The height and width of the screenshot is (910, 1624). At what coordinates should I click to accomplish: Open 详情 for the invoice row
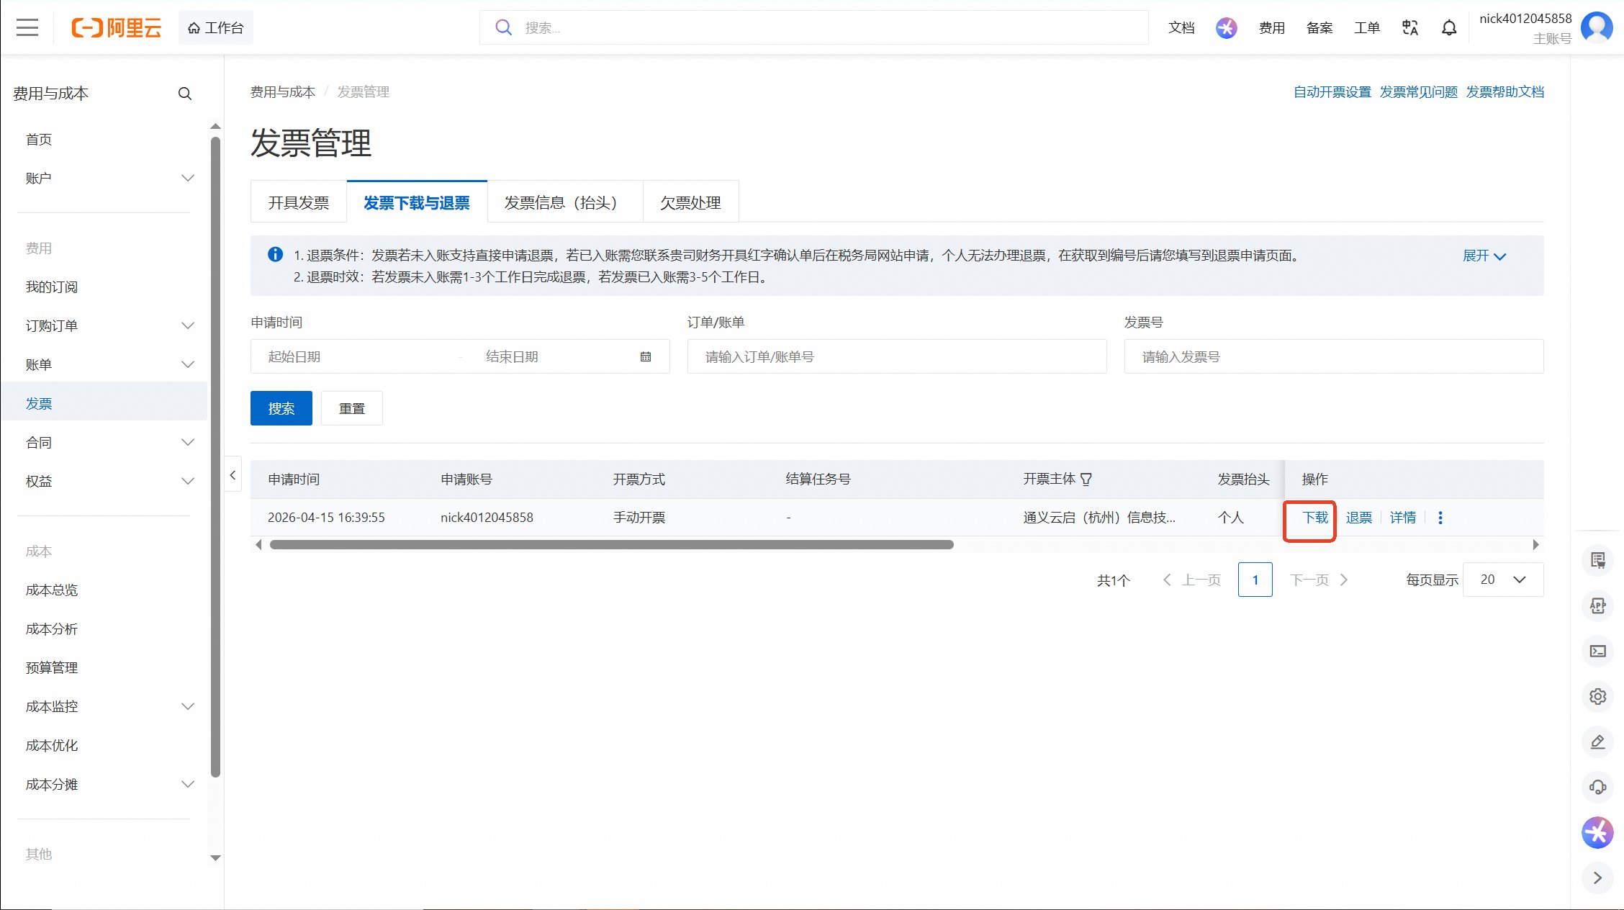click(1403, 518)
